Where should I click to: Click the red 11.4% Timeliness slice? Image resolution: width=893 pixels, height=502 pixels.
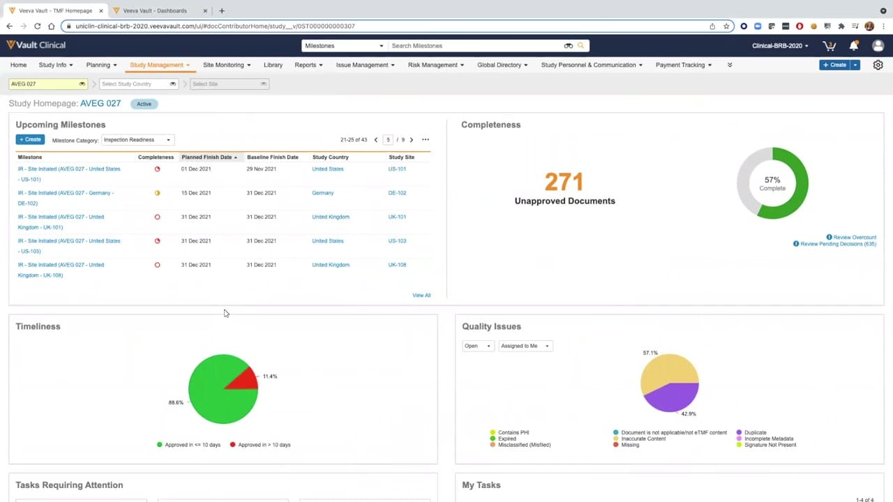tap(246, 379)
